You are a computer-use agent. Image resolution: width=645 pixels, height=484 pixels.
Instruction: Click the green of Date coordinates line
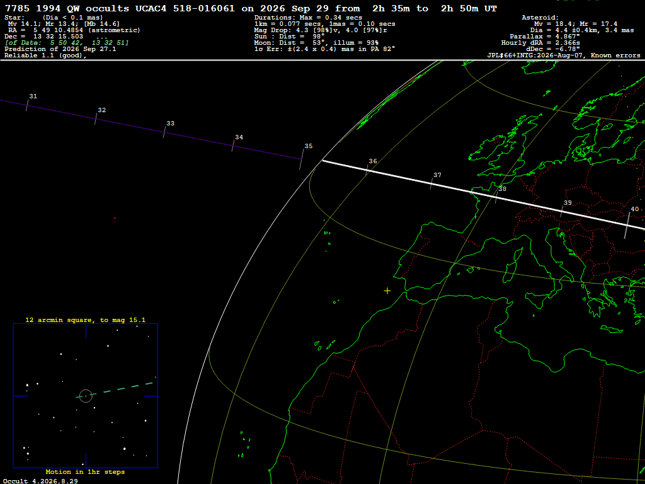(67, 43)
